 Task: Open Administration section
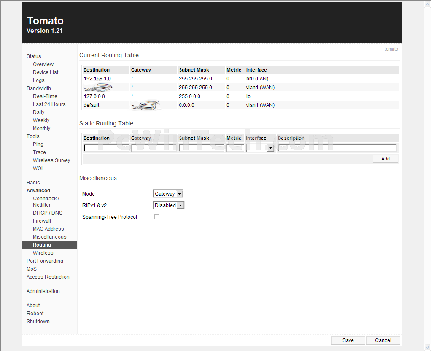[43, 291]
